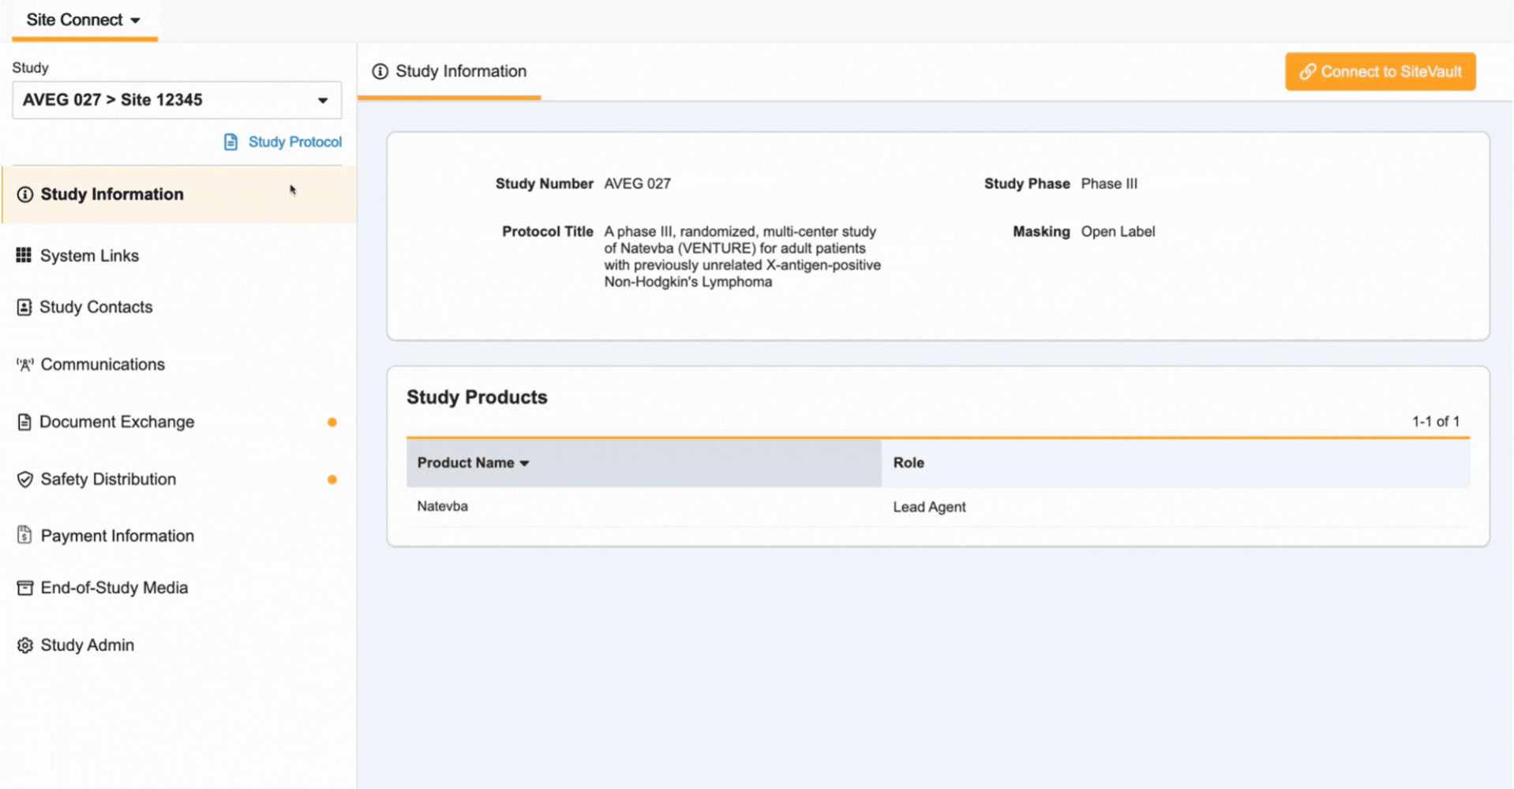Click the Study Contacts person icon
This screenshot has height=789, width=1514.
point(24,307)
